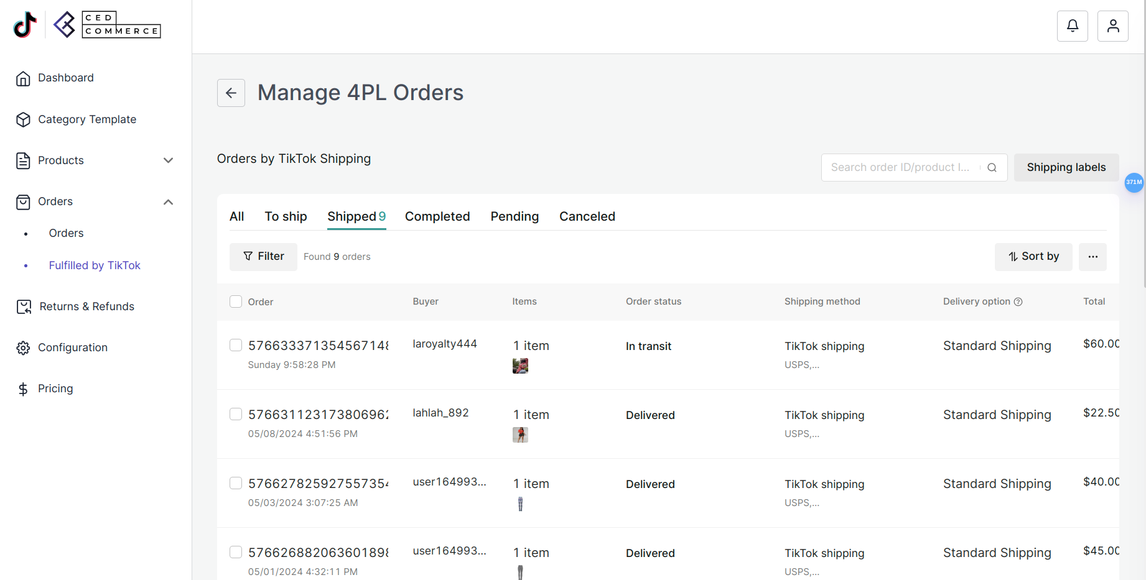Switch to the Canceled tab

(x=587, y=216)
